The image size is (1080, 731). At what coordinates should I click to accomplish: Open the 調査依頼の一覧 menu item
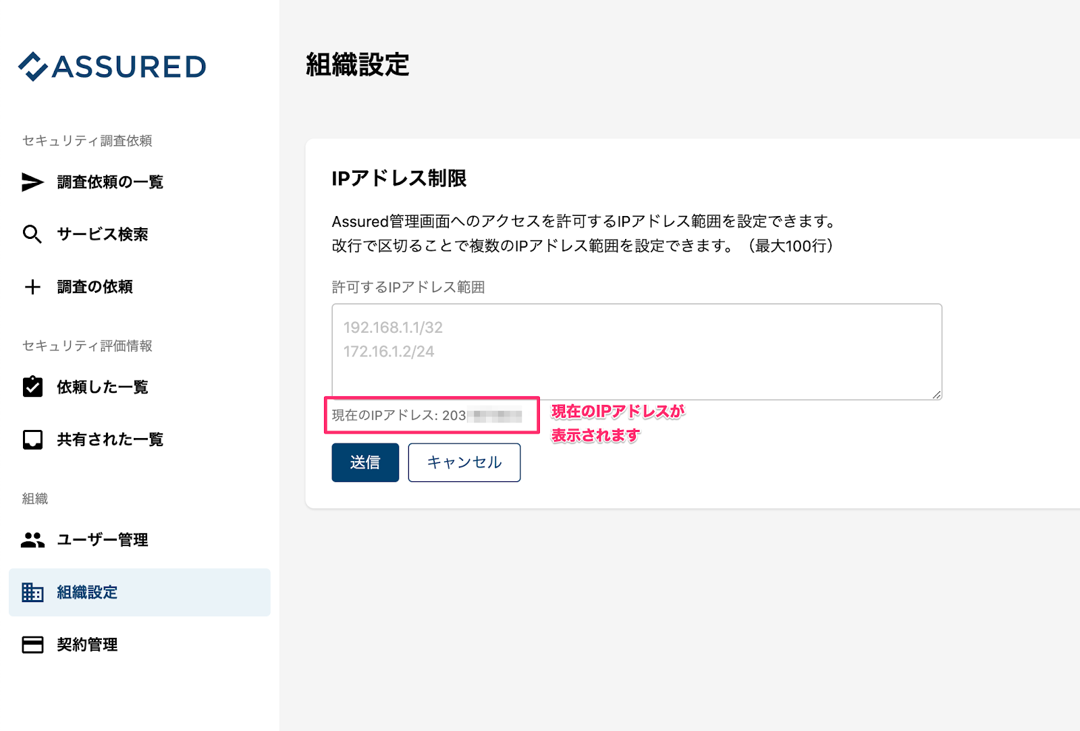pos(140,182)
